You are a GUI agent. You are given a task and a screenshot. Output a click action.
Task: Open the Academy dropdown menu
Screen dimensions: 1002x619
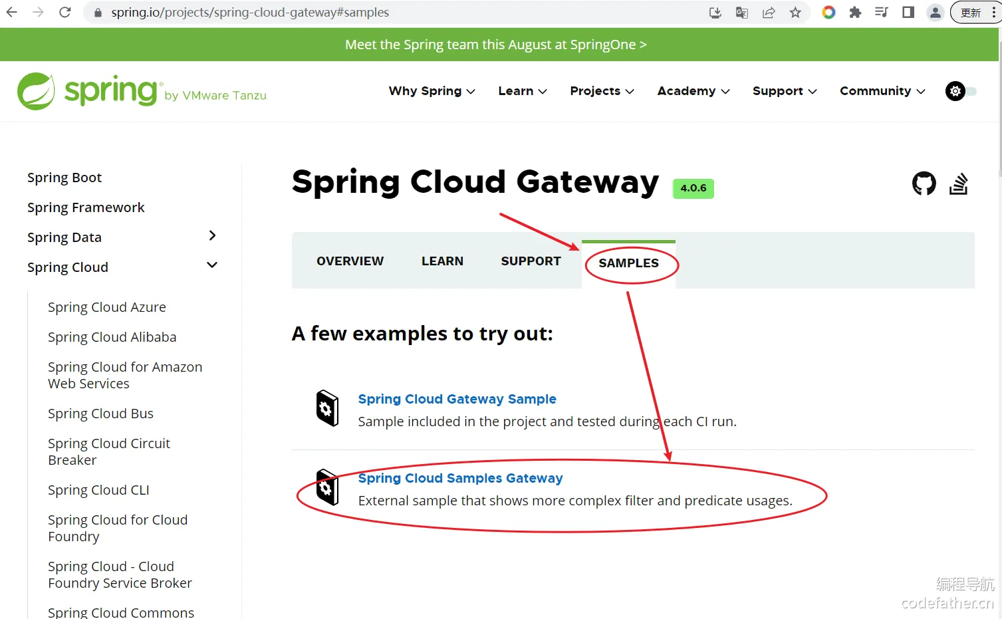coord(693,91)
